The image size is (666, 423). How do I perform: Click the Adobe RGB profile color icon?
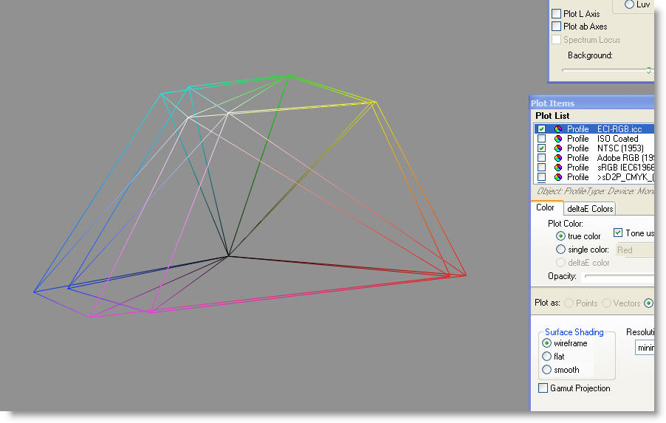[558, 158]
